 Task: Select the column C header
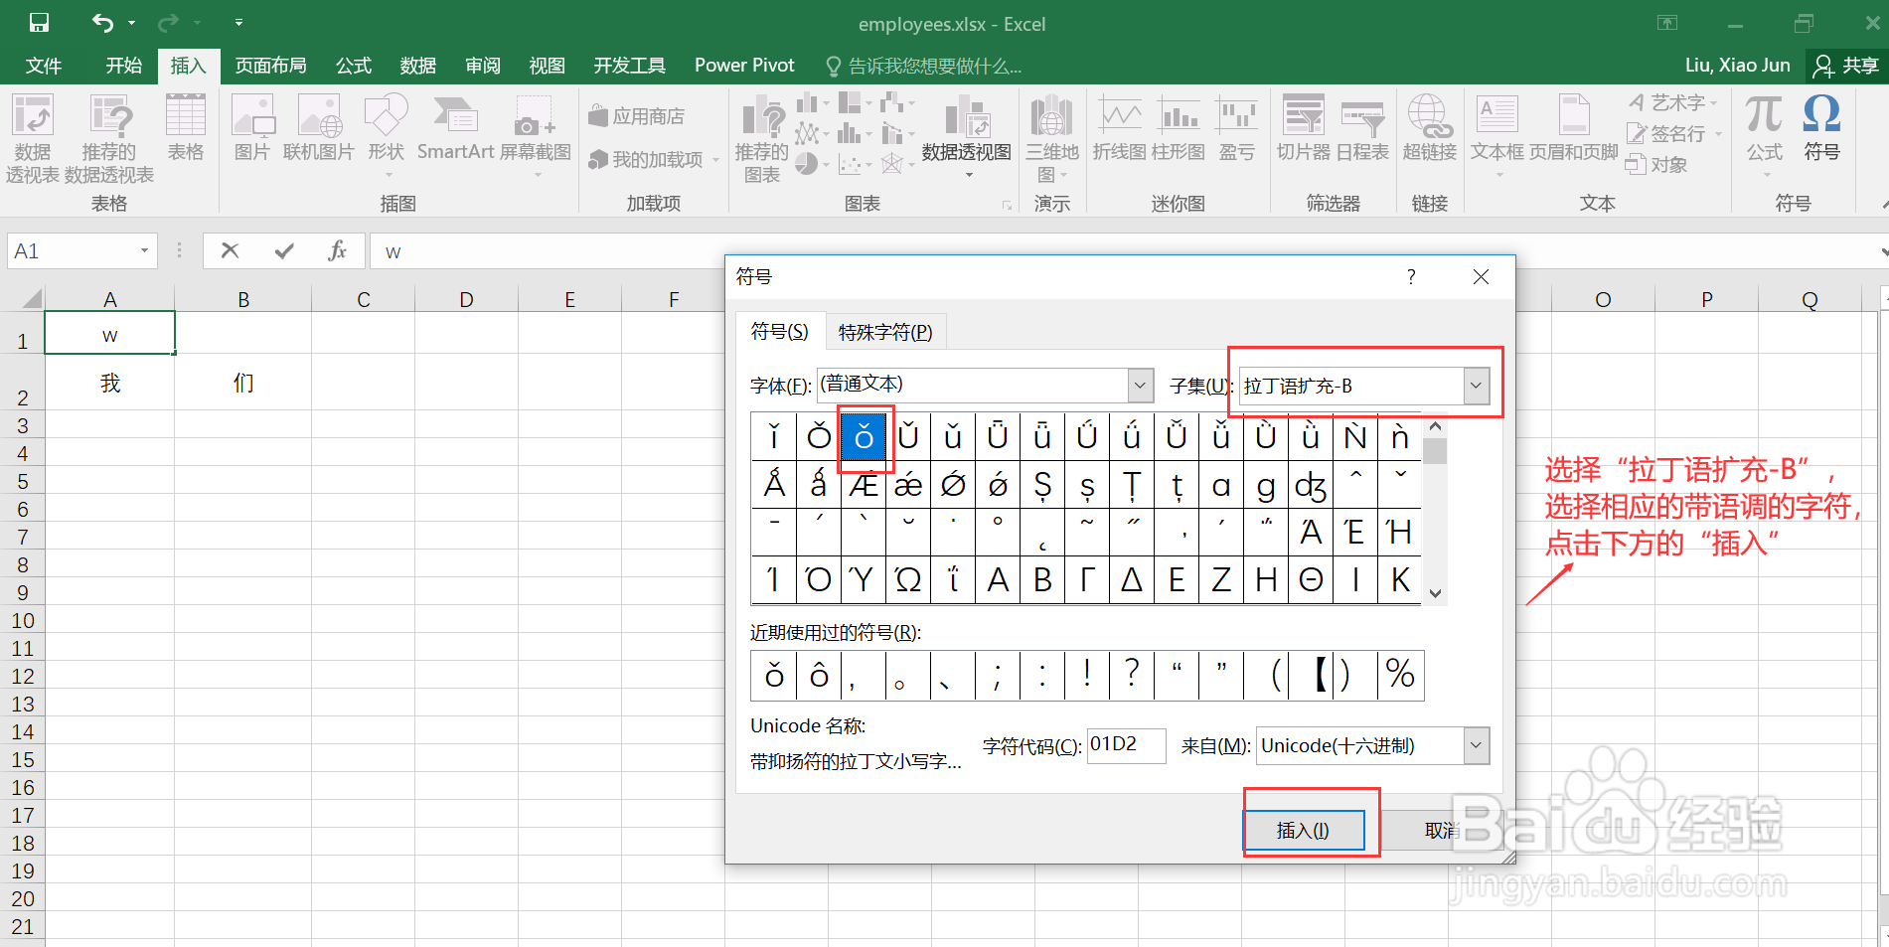(364, 299)
